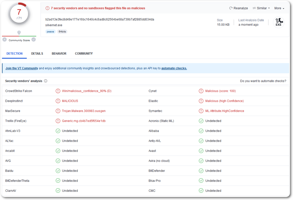
Task: Open the Similar dropdown menu
Action: click(261, 8)
